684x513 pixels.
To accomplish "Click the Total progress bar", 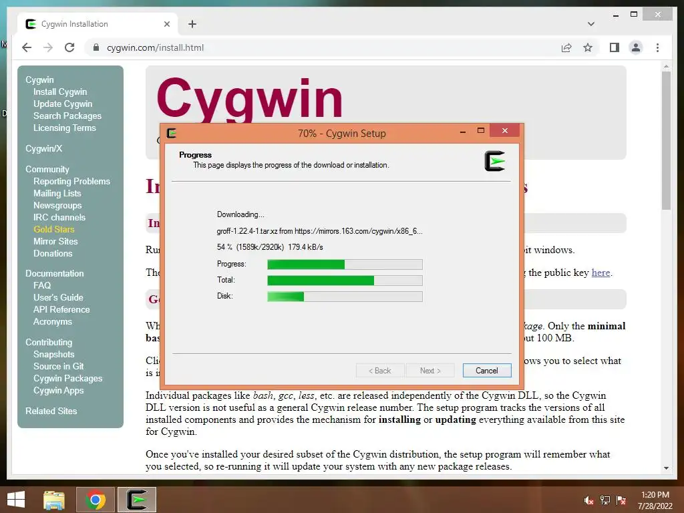I will (345, 281).
